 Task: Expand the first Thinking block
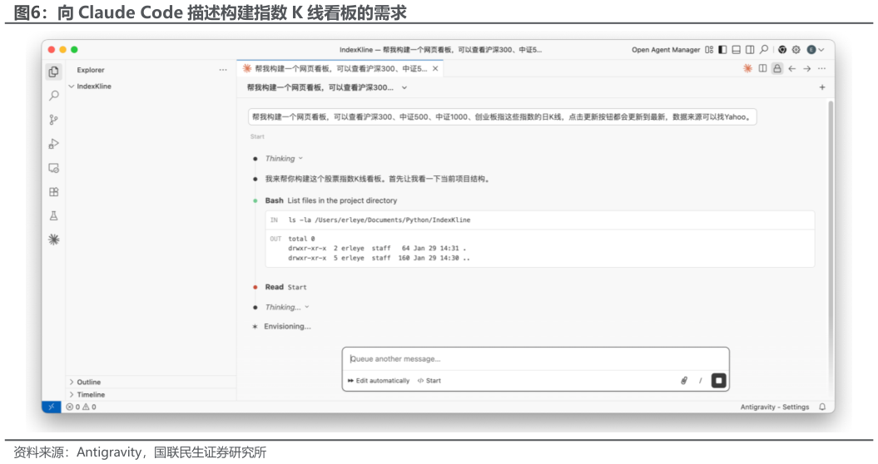(x=283, y=158)
